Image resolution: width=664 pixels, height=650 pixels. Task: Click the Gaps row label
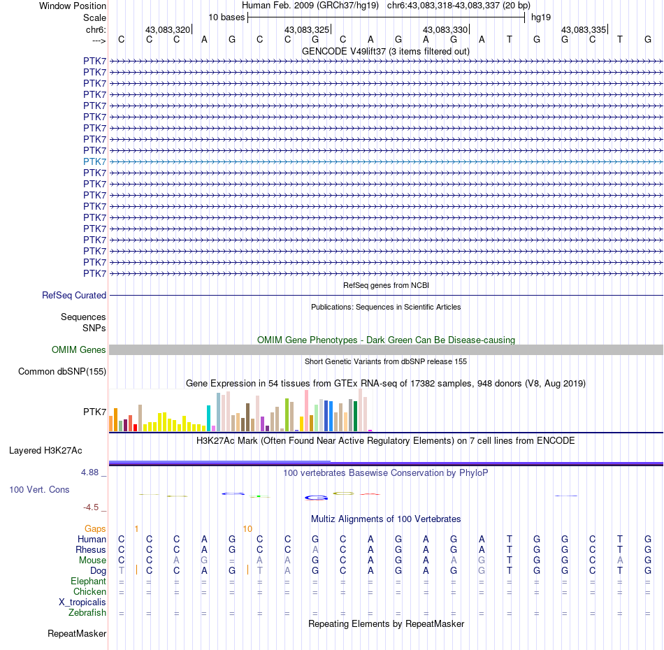95,528
